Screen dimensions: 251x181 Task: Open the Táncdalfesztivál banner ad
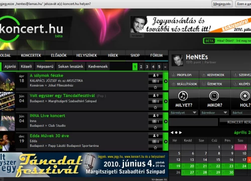click(x=84, y=165)
